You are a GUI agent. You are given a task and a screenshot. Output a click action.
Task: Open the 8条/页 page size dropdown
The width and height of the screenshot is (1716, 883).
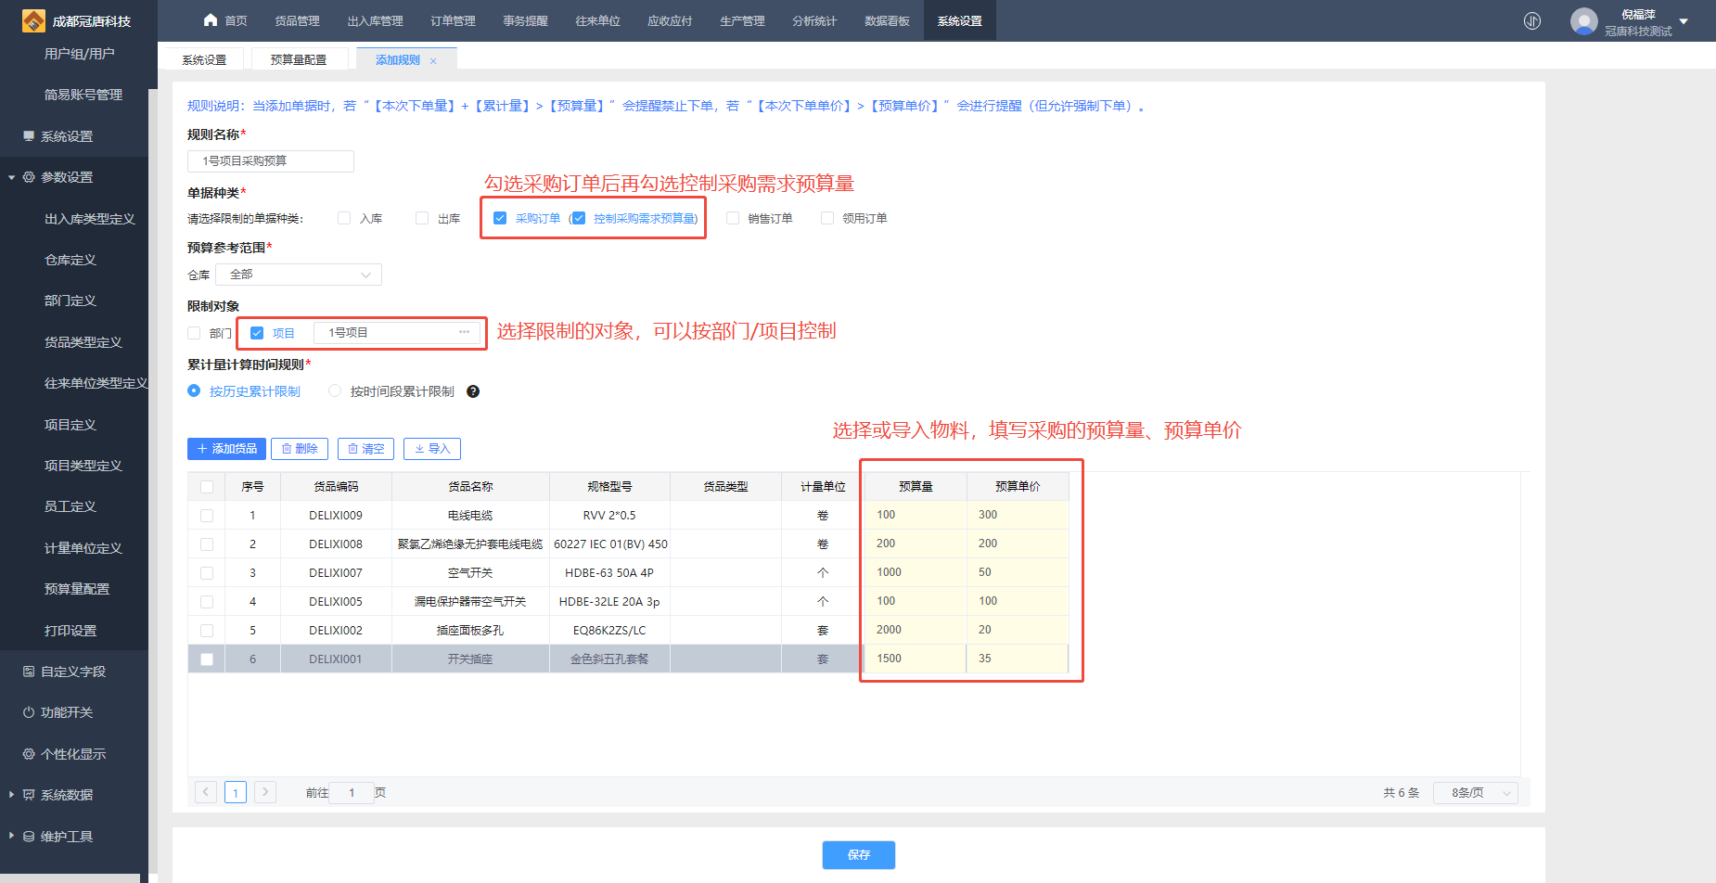pos(1476,793)
